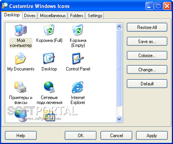Open the Miscellaneous tab
This screenshot has width=173, height=144.
[x=53, y=16]
